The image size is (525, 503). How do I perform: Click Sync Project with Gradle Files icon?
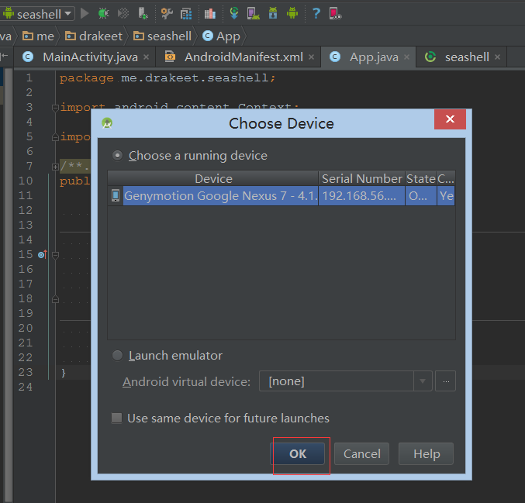(x=234, y=13)
